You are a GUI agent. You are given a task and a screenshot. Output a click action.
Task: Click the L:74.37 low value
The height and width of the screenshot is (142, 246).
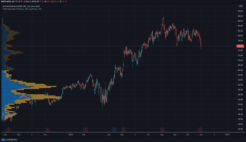[x=56, y=2]
